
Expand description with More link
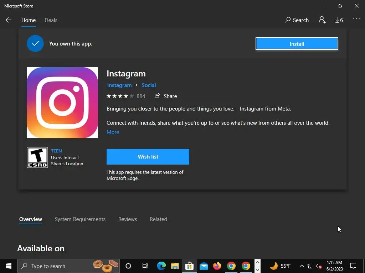113,132
